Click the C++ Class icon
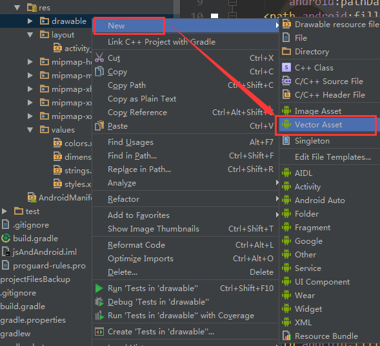This screenshot has height=346, width=380. pyautogui.click(x=286, y=67)
